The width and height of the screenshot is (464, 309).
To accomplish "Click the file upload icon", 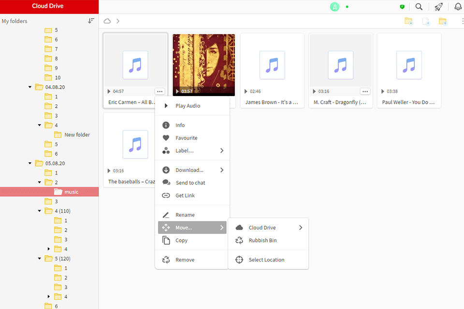I will tap(426, 21).
